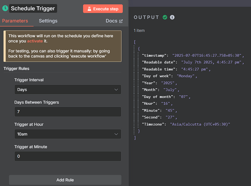Select the Parameters tab
251x186 pixels.
[x=15, y=21]
